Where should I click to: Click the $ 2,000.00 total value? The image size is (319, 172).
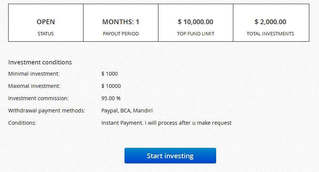click(x=270, y=22)
